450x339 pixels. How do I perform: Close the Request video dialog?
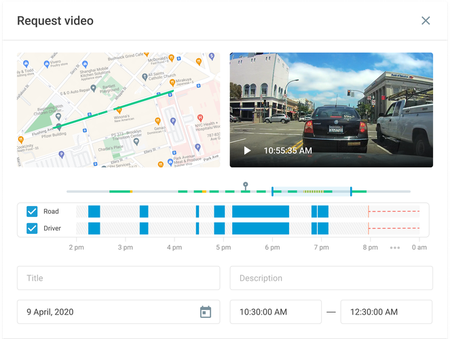click(x=426, y=20)
